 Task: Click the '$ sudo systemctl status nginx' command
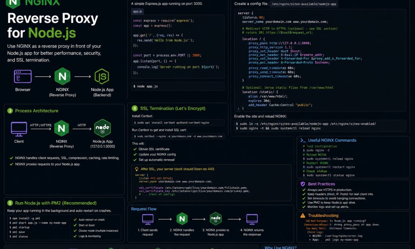point(329,175)
